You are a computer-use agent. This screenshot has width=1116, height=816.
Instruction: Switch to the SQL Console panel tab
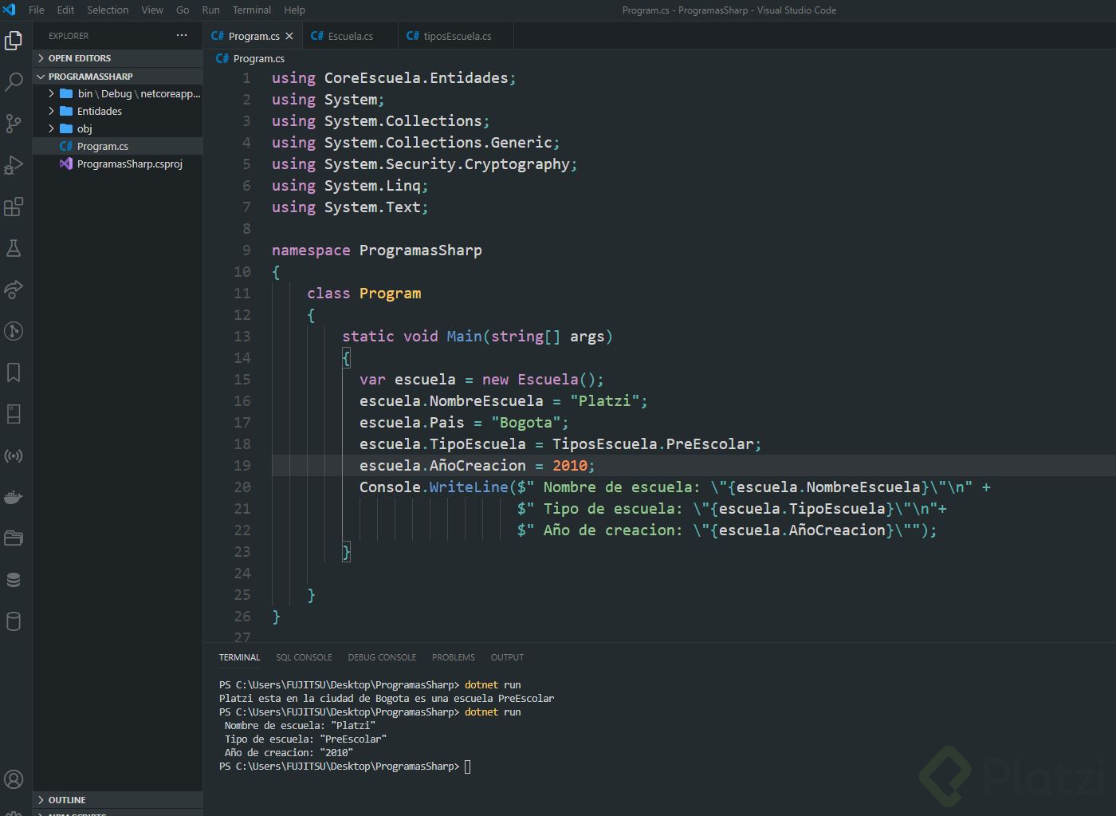pyautogui.click(x=304, y=657)
